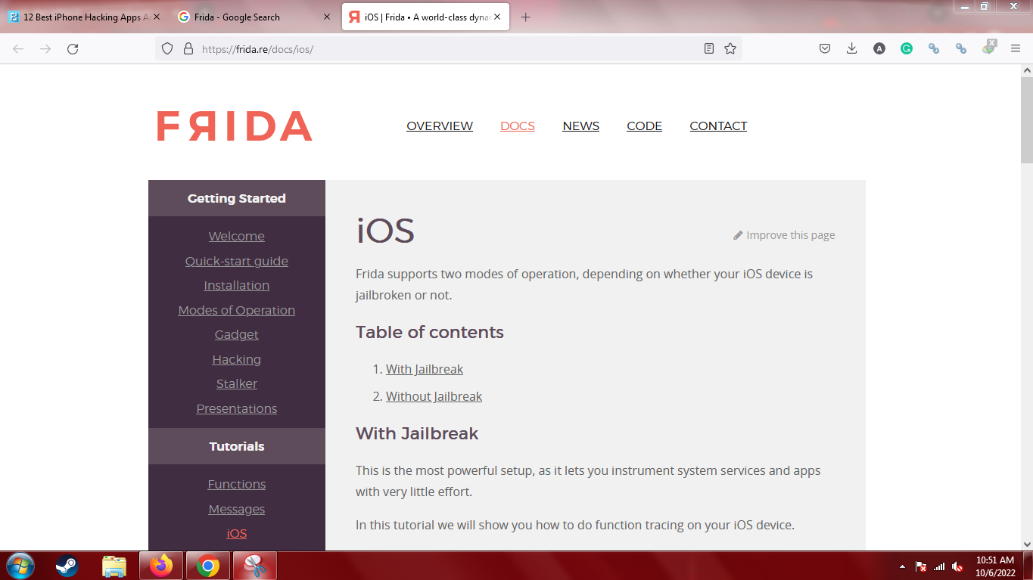
Task: Select the iOS tutorial sidebar link
Action: coord(237,534)
